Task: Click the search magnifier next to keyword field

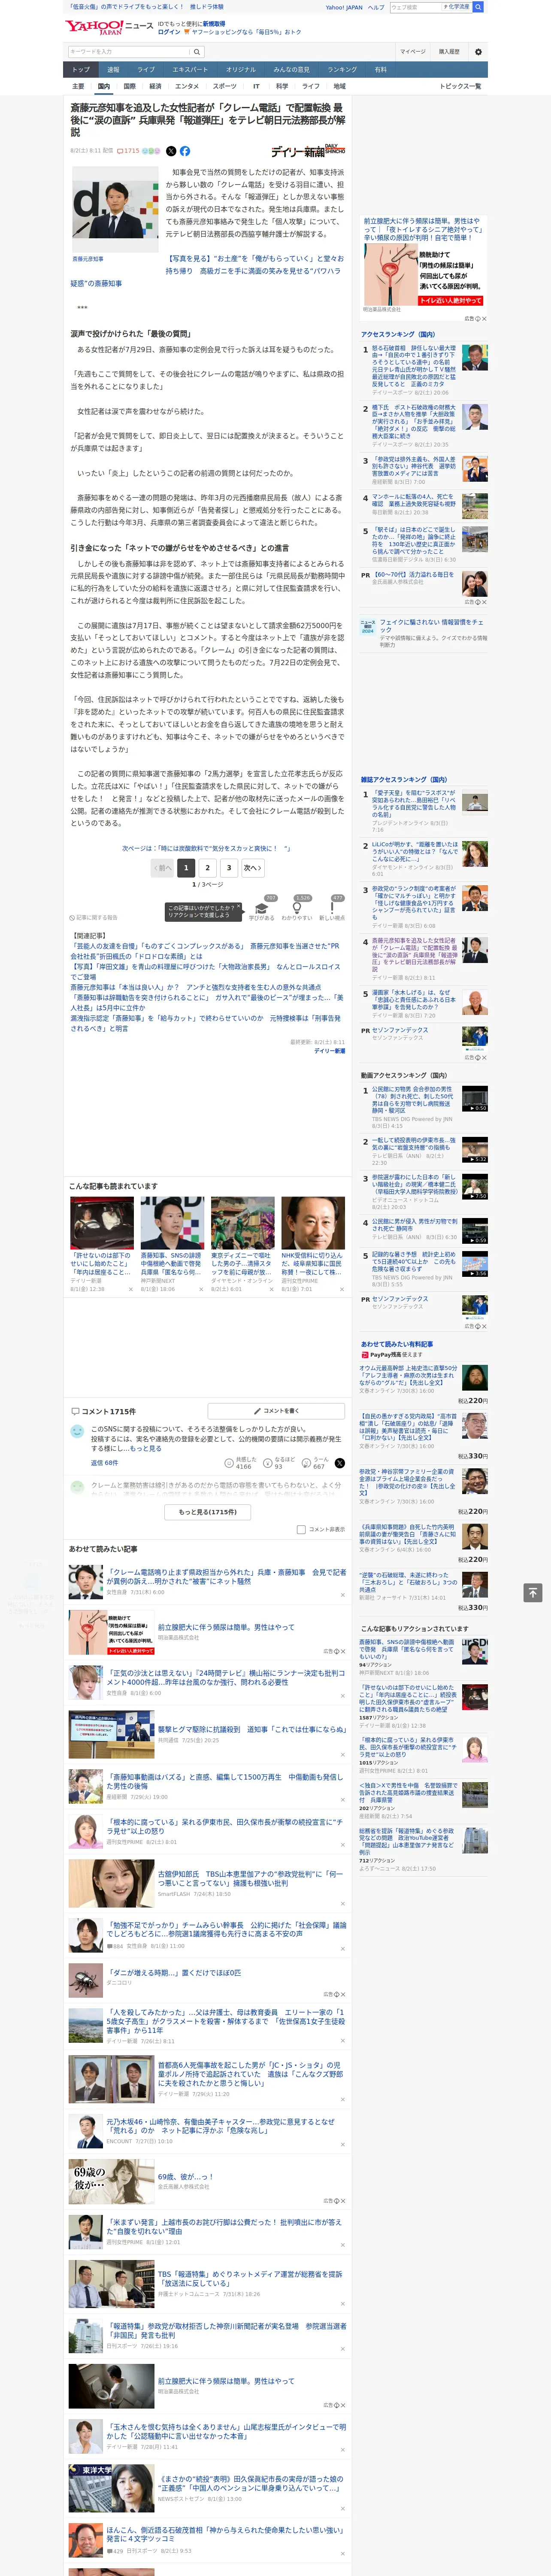Action: click(197, 51)
